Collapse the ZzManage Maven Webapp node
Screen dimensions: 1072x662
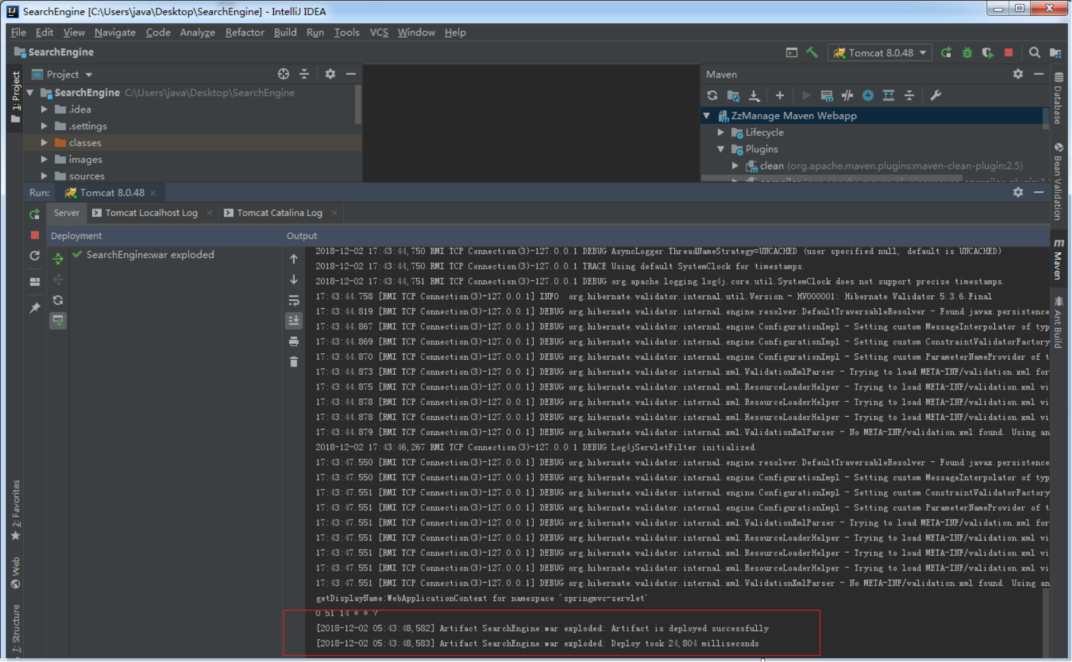tap(707, 116)
